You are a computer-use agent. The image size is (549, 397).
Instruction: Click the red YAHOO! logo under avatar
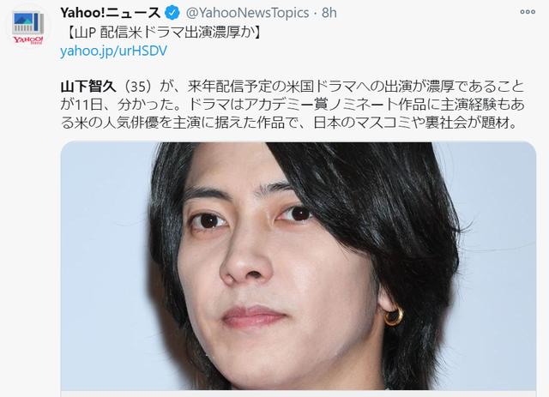pos(28,39)
